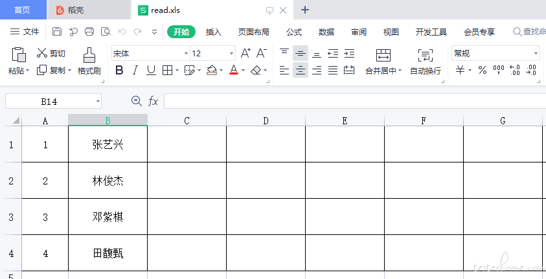This screenshot has height=279, width=546.
Task: Select the Format Painter (格式刷) brush
Action: [x=89, y=54]
